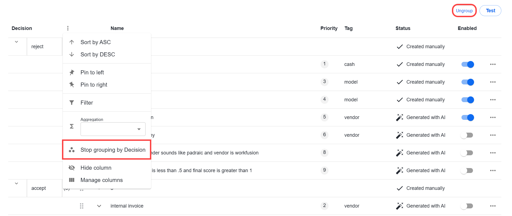This screenshot has width=512, height=216.
Task: Open the Decision column three-dot menu
Action: pos(68,28)
